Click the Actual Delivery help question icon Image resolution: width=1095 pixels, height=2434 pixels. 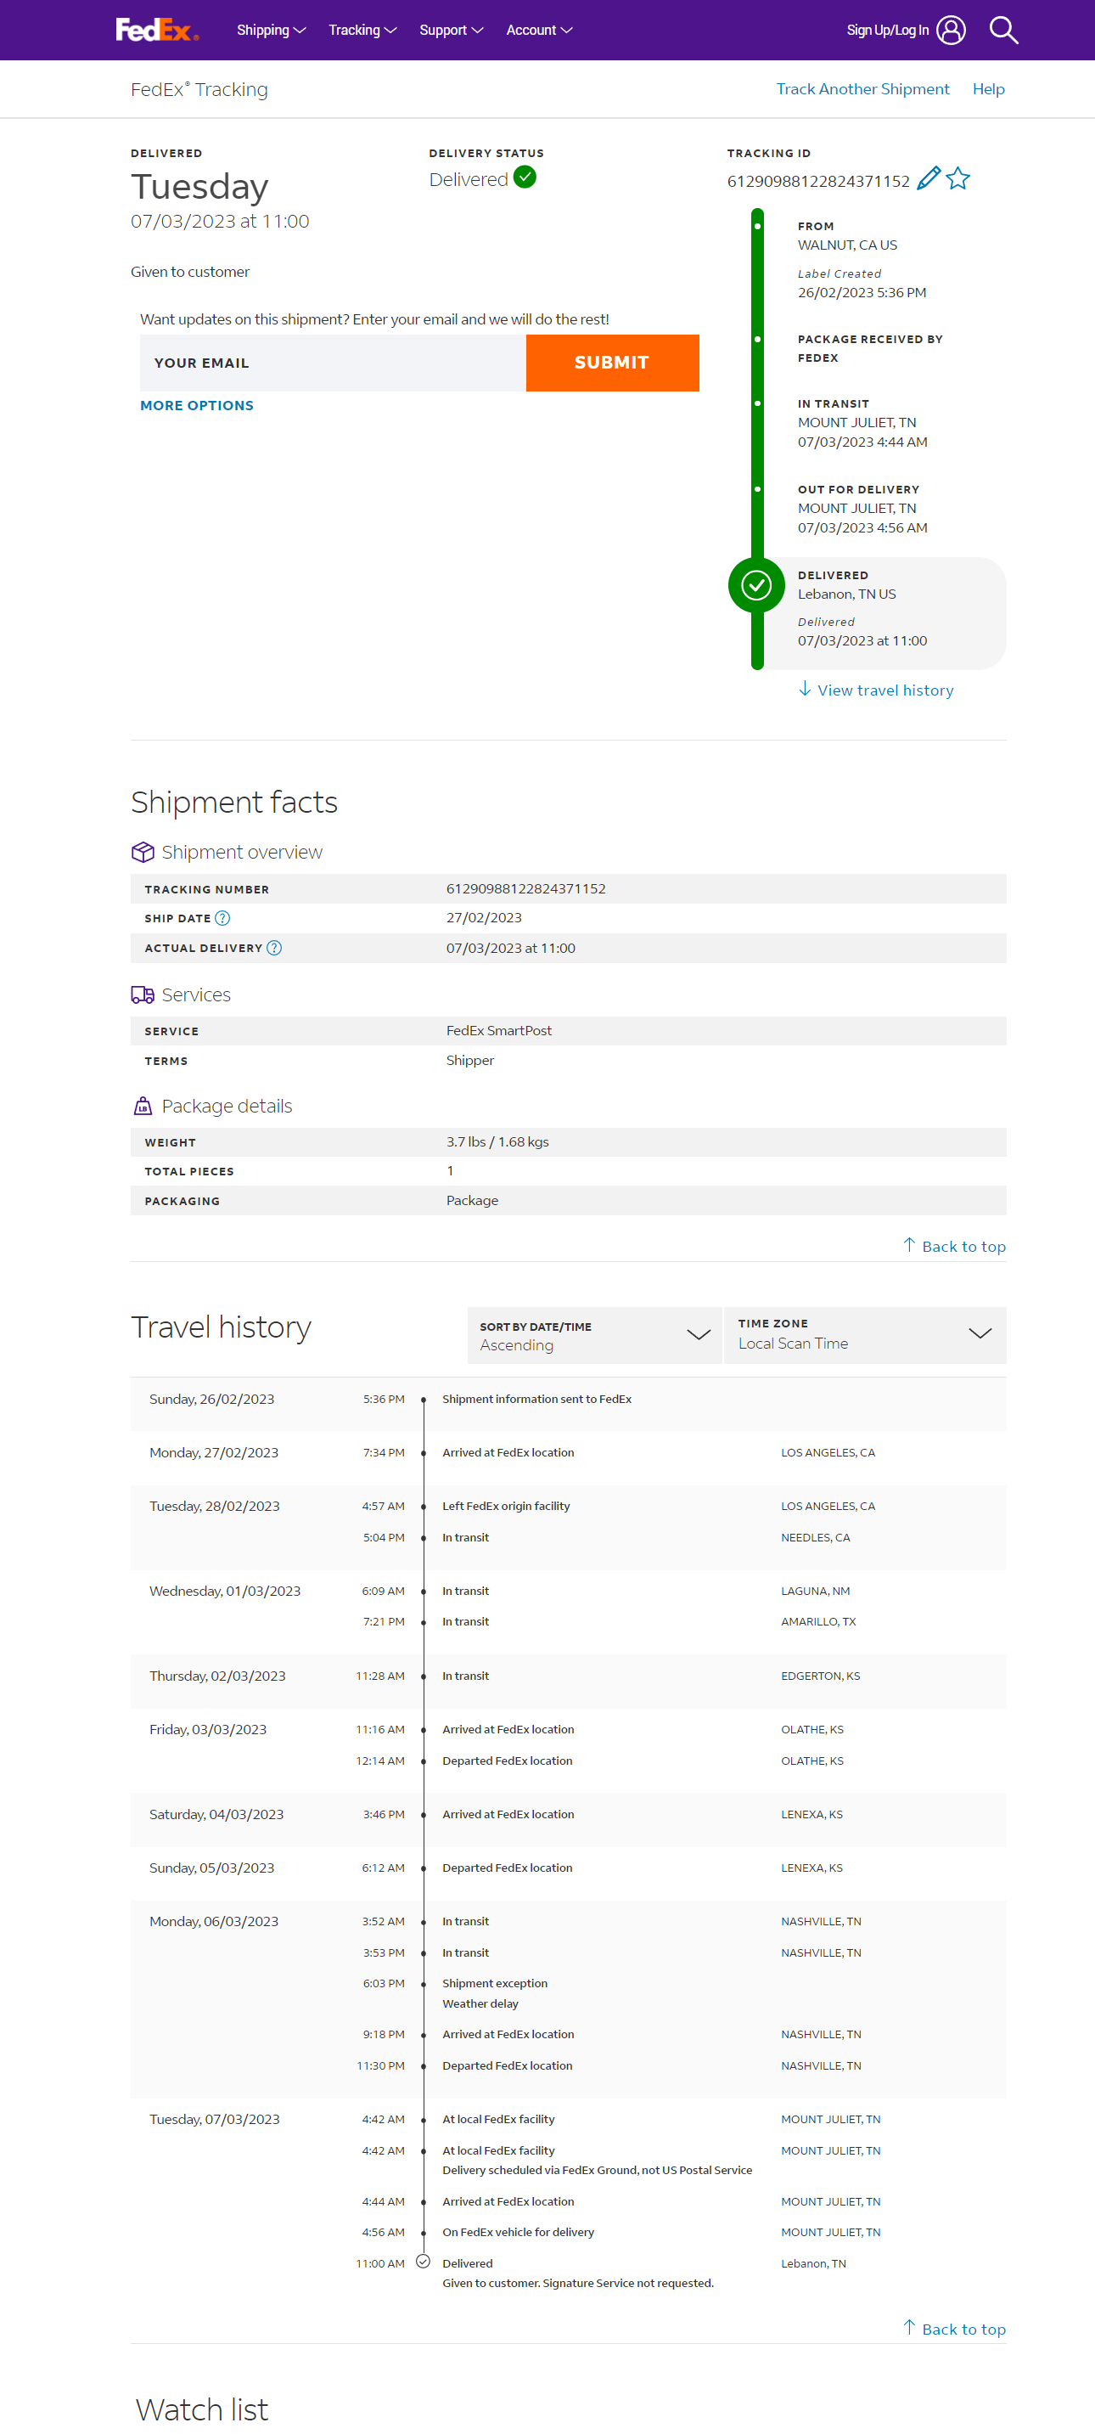[274, 948]
